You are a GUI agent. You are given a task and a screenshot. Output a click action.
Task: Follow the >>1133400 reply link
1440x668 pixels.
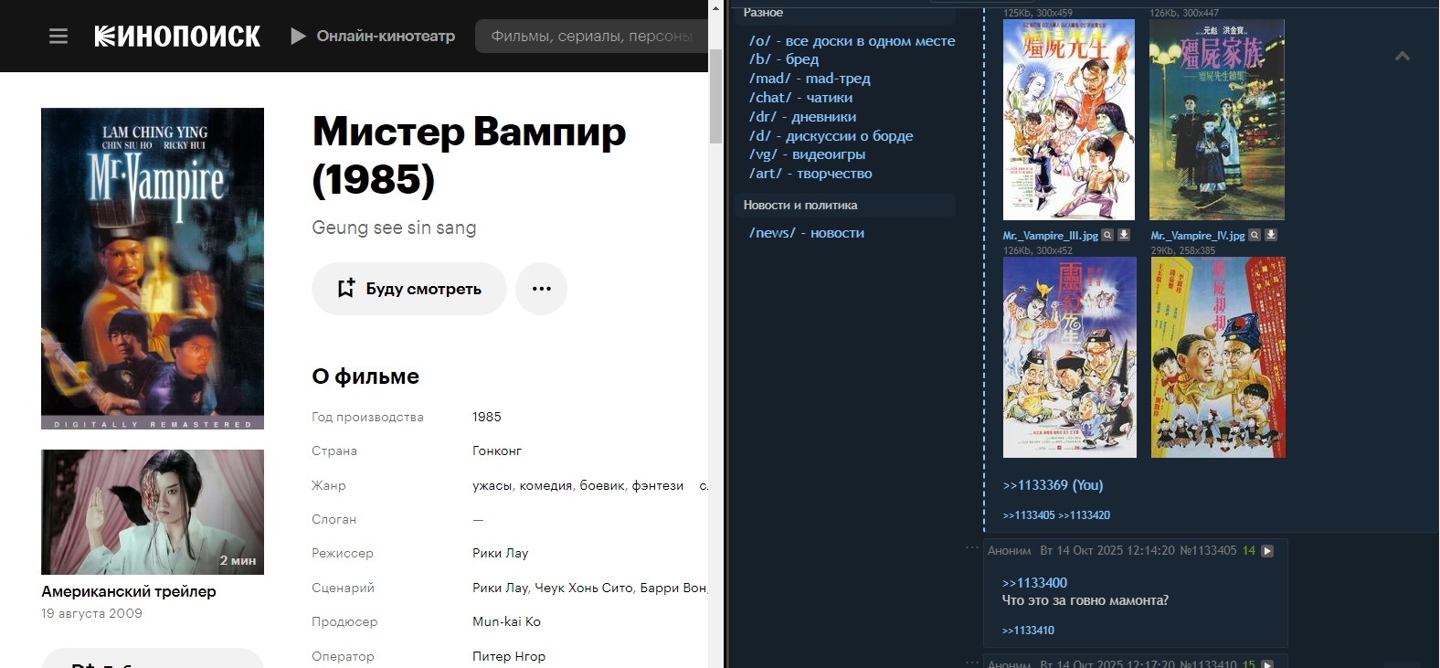[x=1034, y=583]
